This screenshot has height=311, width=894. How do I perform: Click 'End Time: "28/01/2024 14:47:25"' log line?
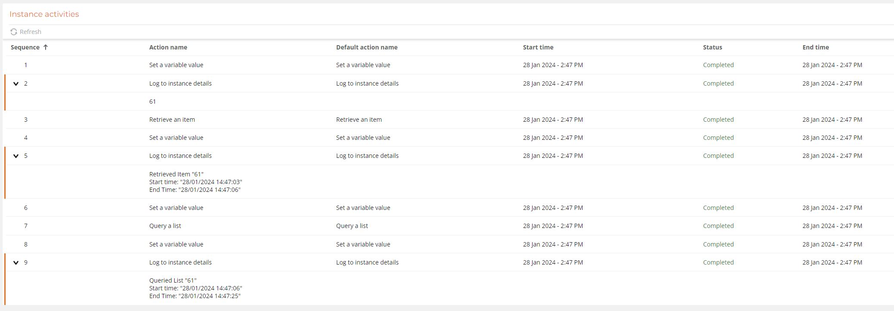pyautogui.click(x=195, y=296)
